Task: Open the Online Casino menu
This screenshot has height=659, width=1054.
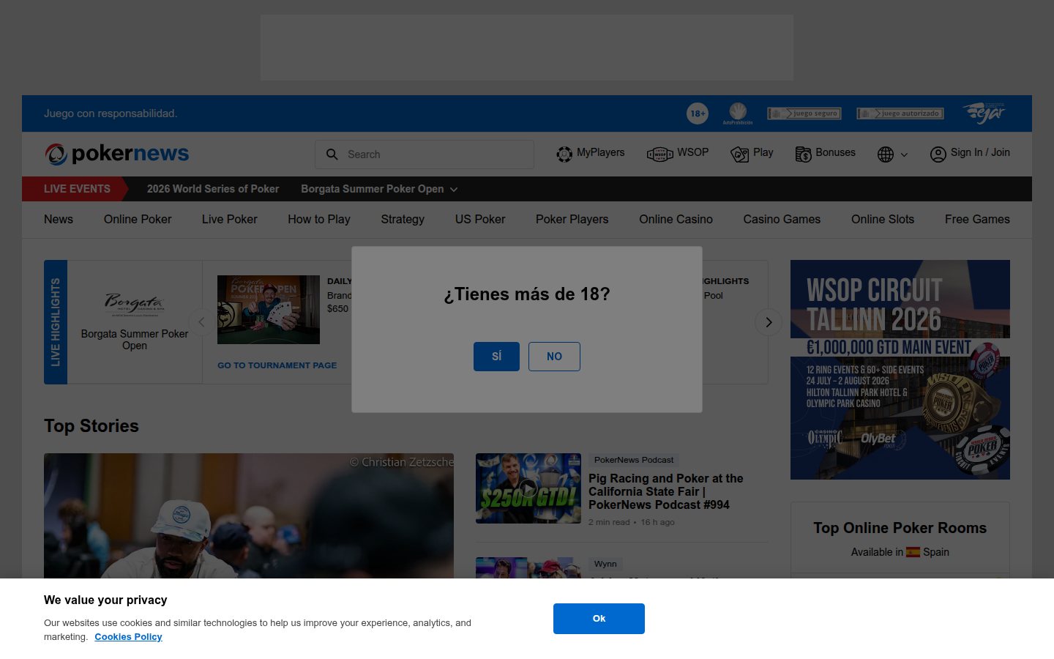Action: pyautogui.click(x=676, y=219)
